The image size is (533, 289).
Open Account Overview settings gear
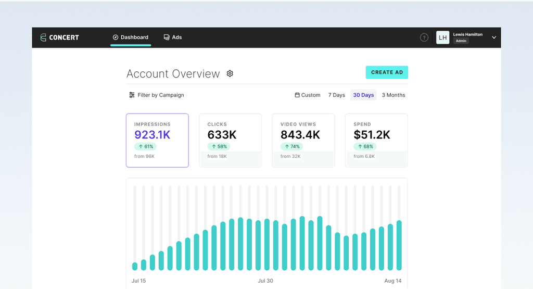pyautogui.click(x=230, y=73)
